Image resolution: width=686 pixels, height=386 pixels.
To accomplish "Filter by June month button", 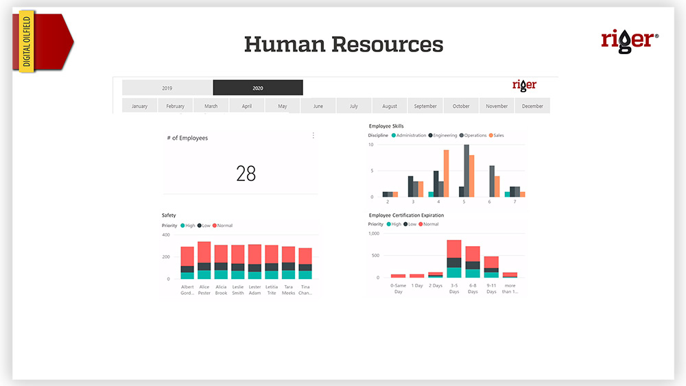I will (318, 106).
